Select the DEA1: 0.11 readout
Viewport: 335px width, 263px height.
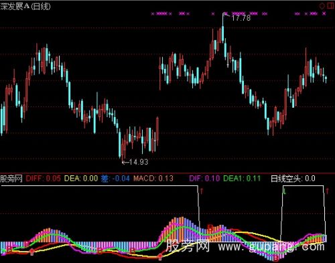(x=242, y=179)
